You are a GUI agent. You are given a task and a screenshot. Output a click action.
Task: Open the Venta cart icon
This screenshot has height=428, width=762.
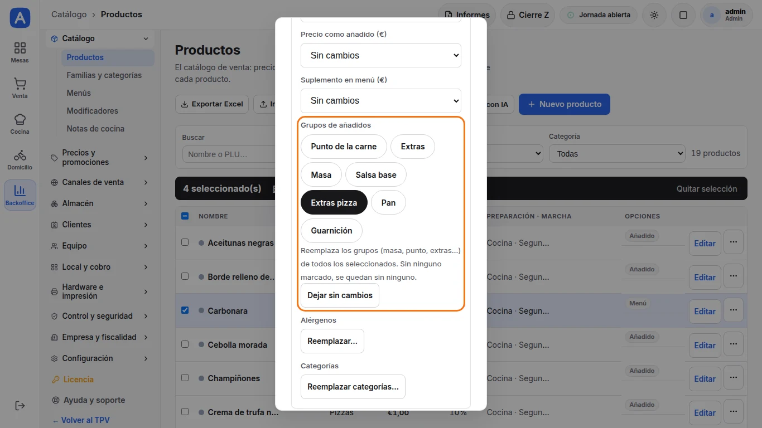coord(20,88)
